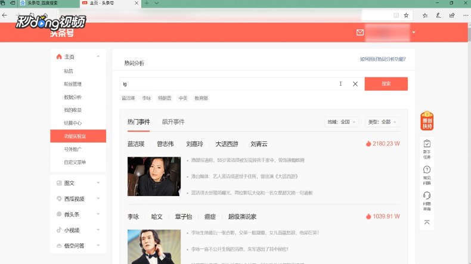Open 自定义菜单 in the sidebar
This screenshot has height=264, width=471.
[x=75, y=162]
